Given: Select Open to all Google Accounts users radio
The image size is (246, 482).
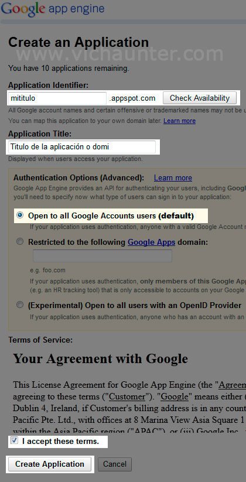Looking at the screenshot, I should (20, 216).
